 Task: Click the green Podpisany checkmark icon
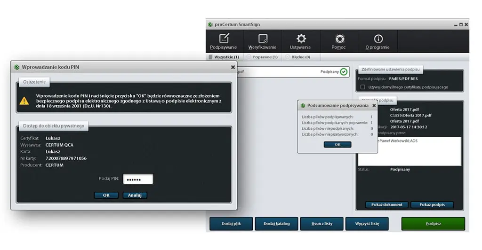tap(344, 72)
